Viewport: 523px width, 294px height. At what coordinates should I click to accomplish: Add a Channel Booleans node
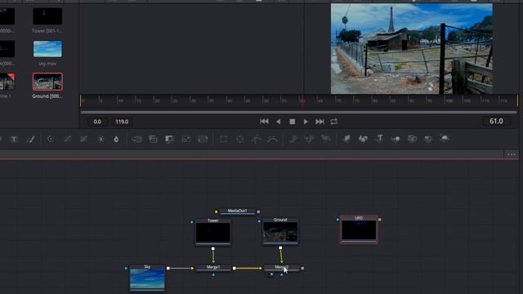(x=153, y=139)
